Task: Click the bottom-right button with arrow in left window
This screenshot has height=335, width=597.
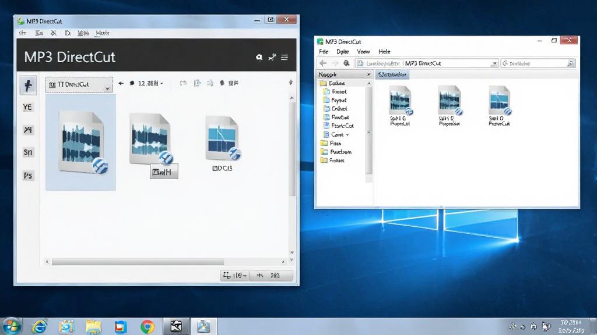Action: pos(271,275)
